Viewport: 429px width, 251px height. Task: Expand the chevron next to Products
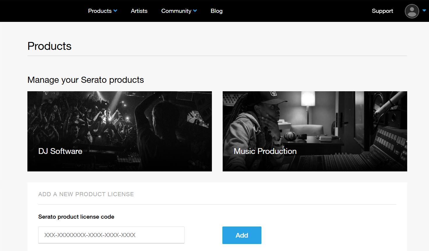pos(115,11)
